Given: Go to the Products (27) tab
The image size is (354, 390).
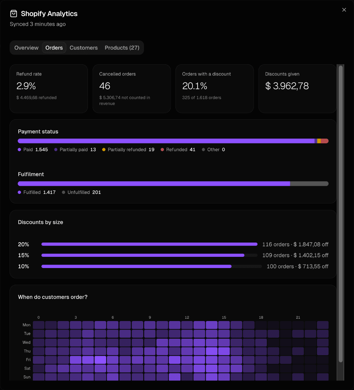Looking at the screenshot, I should click(x=122, y=48).
